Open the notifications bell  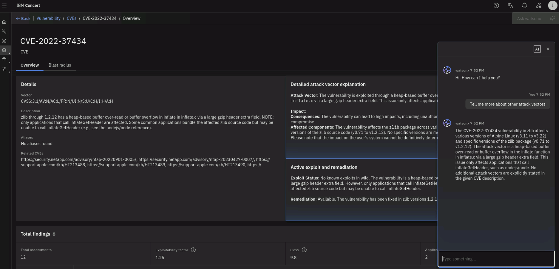coord(524,6)
